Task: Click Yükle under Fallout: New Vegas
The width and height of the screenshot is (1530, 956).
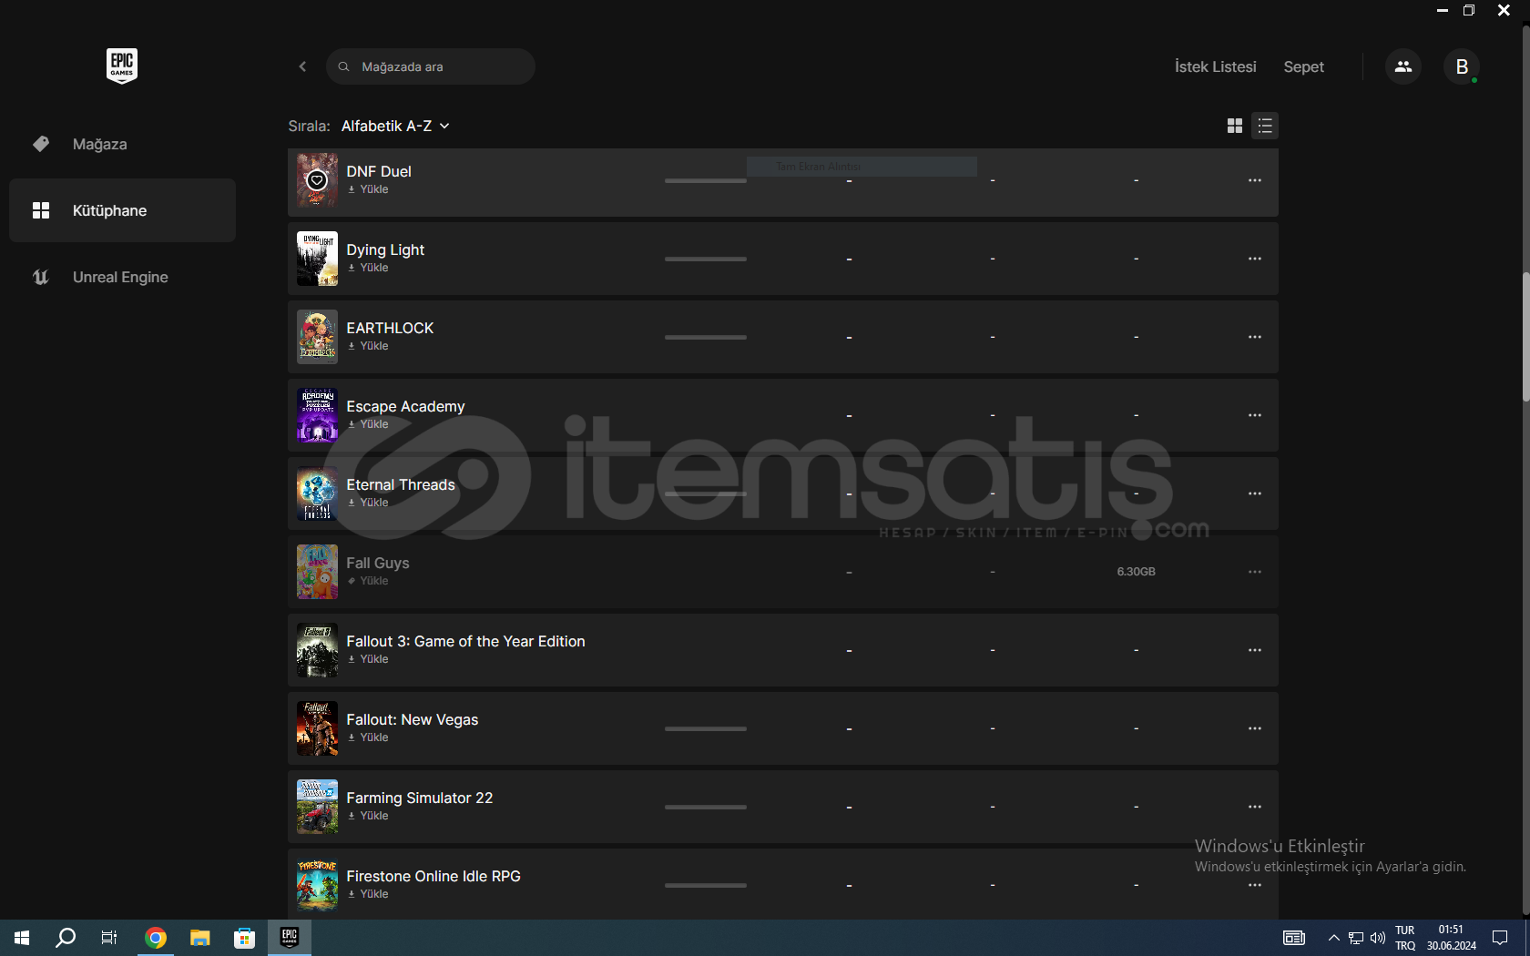Action: (368, 737)
